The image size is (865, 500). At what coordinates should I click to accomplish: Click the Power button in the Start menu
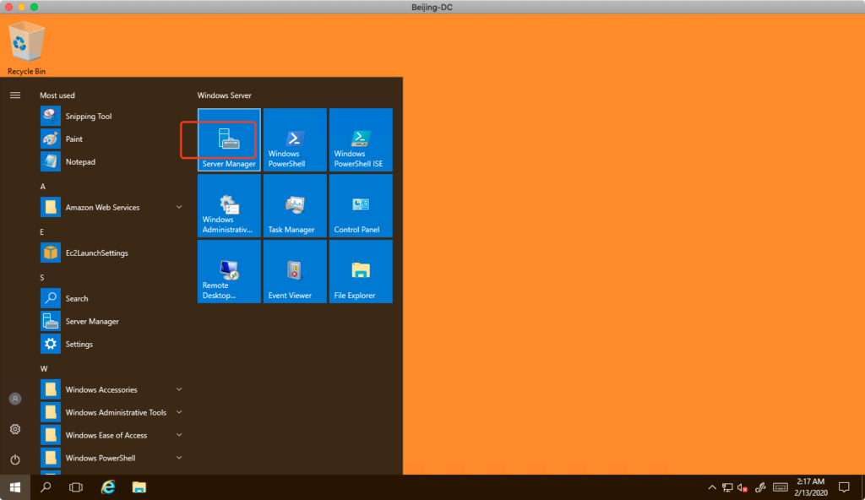pos(15,459)
